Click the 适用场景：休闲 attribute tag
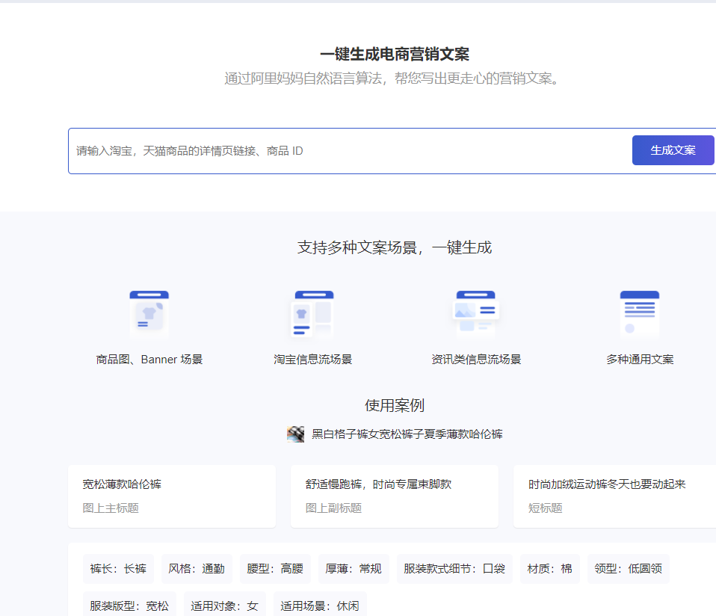The height and width of the screenshot is (616, 716). point(319,605)
